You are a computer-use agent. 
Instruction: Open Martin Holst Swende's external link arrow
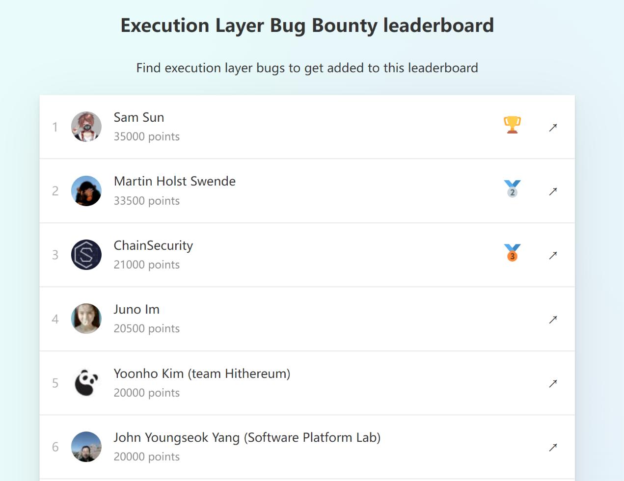tap(553, 191)
